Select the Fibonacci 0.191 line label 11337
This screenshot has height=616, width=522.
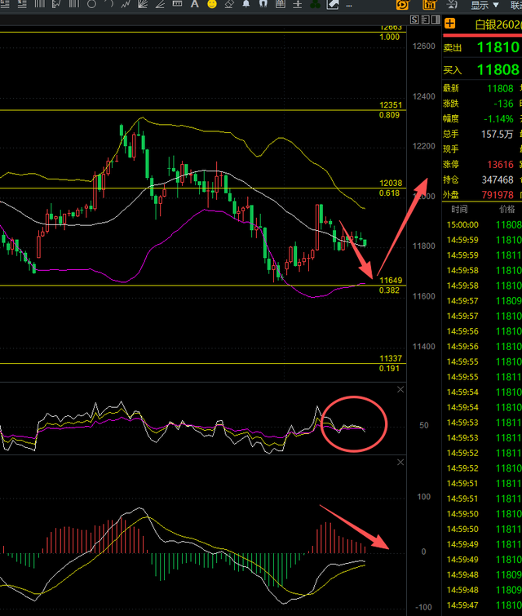tap(391, 358)
